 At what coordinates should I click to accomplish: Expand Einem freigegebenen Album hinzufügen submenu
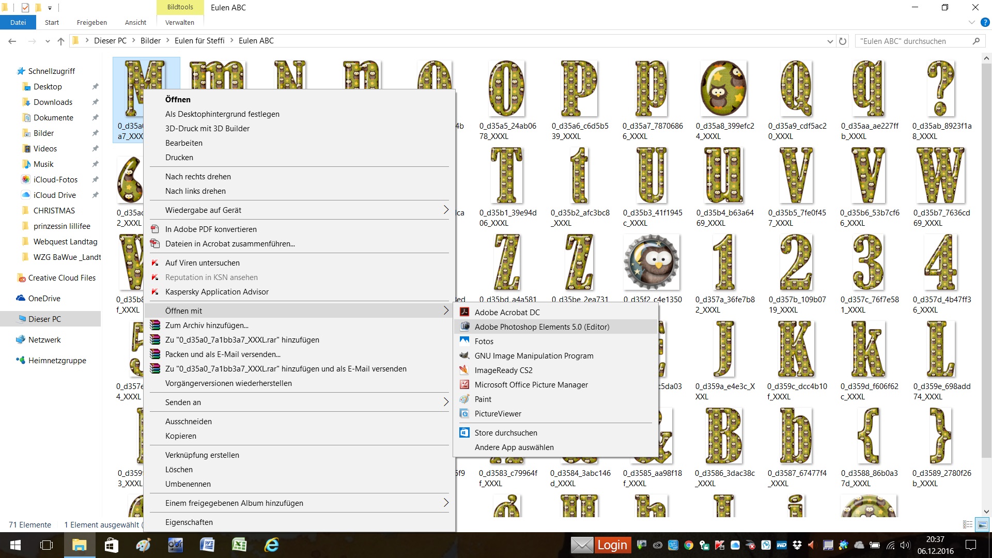299,503
